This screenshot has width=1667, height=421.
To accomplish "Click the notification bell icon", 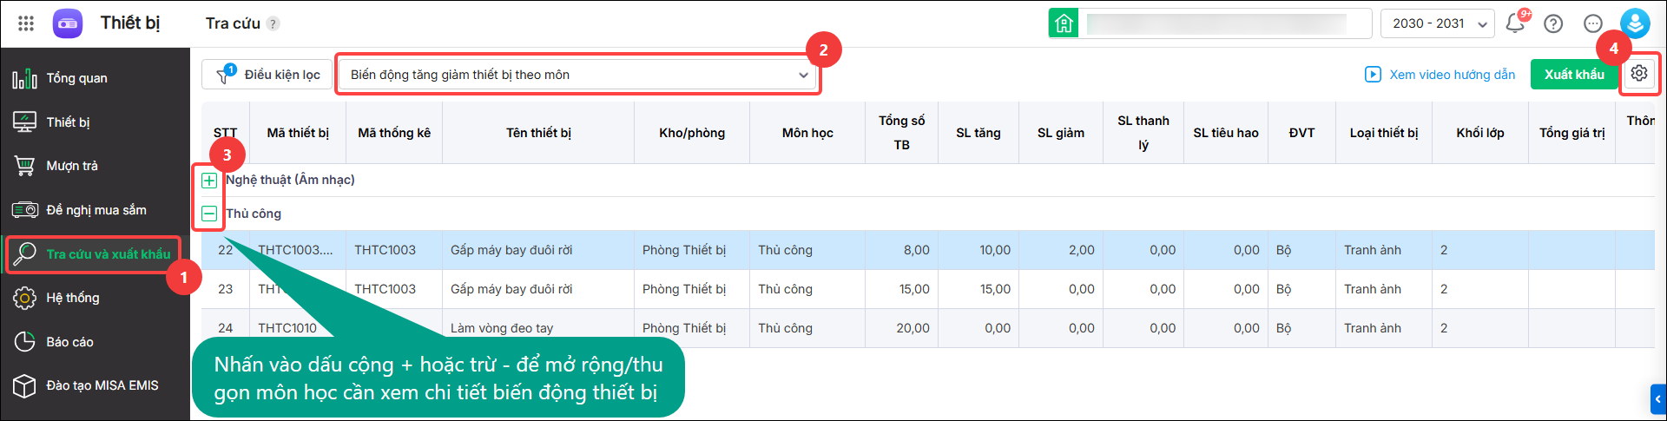I will [x=1516, y=23].
